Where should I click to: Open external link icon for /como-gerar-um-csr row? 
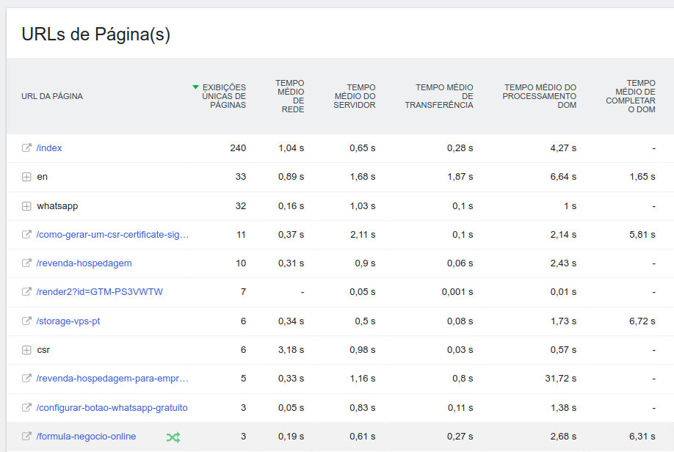click(26, 234)
